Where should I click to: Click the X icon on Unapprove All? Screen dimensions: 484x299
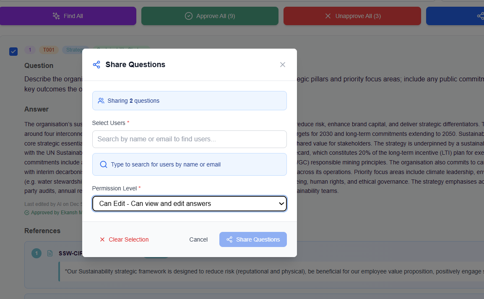(328, 16)
